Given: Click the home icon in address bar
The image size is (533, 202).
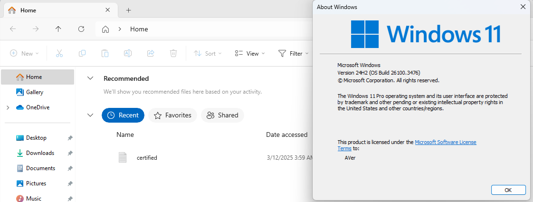Looking at the screenshot, I should click(106, 29).
